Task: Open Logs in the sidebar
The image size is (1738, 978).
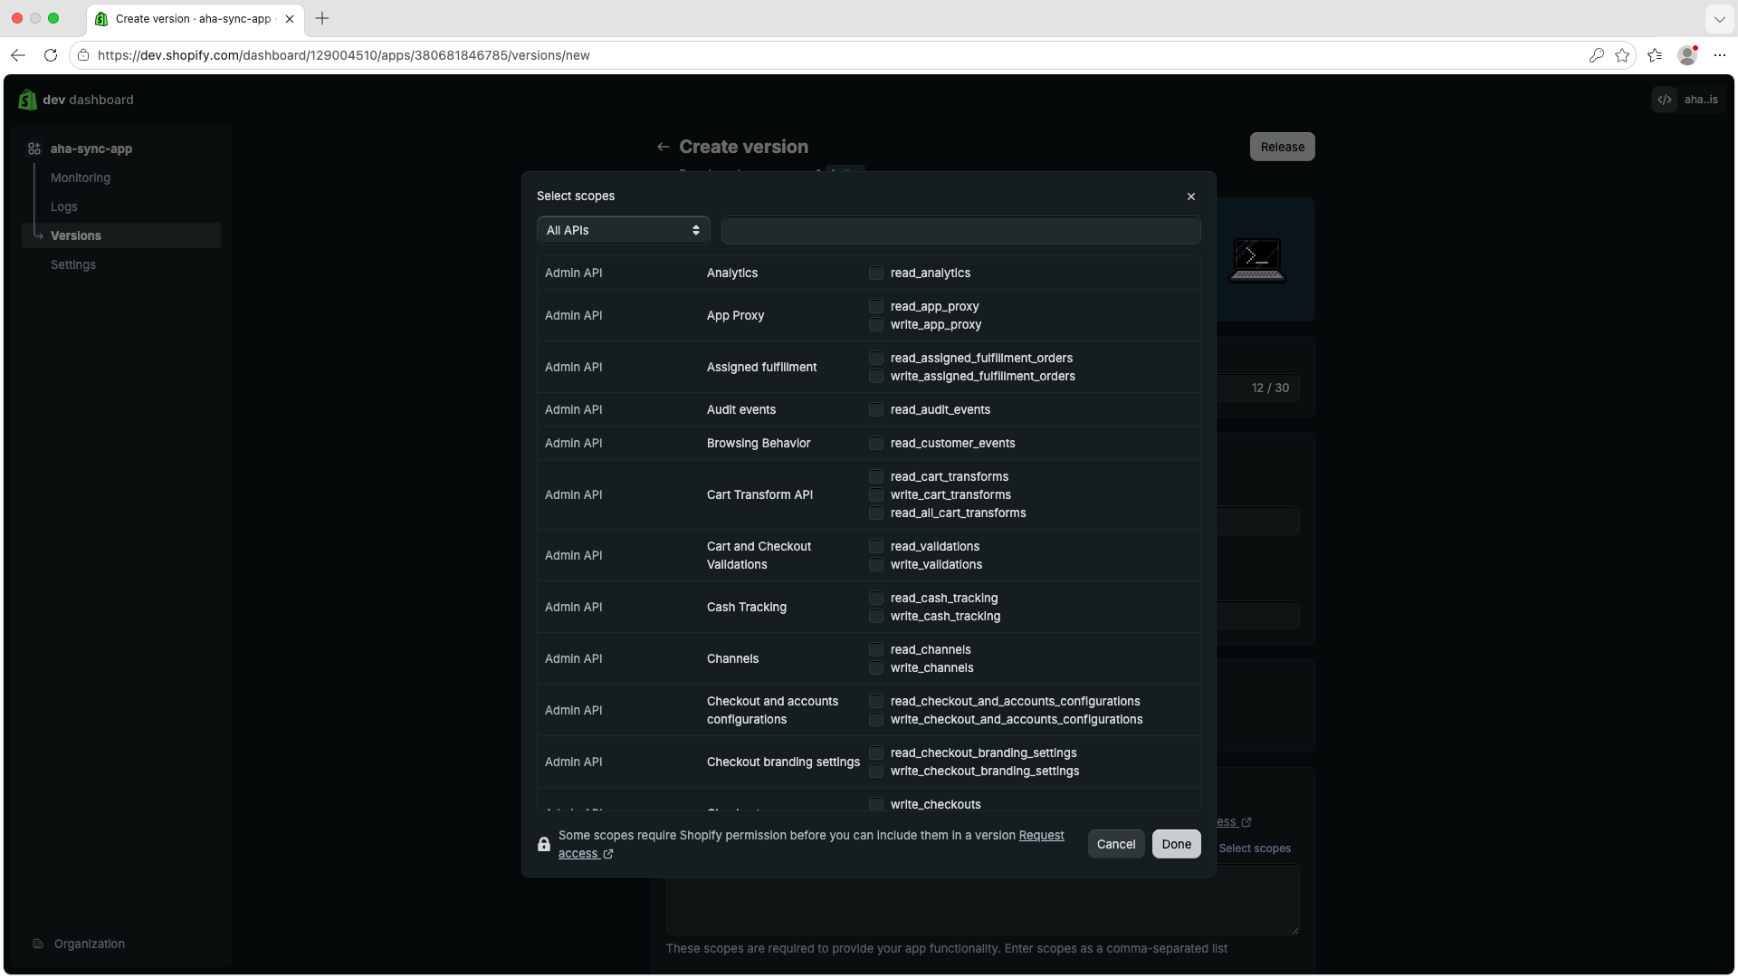Action: pos(64,206)
